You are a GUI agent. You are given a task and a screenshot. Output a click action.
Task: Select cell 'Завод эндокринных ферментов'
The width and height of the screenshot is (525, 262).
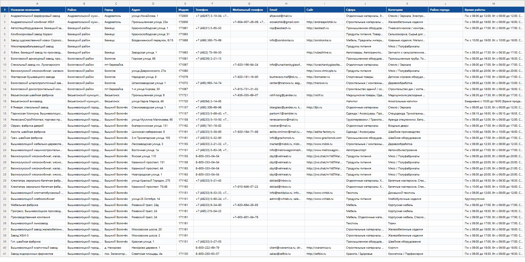coord(37,254)
